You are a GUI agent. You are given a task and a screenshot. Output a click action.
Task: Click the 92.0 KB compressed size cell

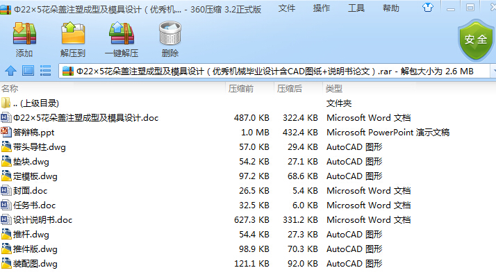point(302,263)
